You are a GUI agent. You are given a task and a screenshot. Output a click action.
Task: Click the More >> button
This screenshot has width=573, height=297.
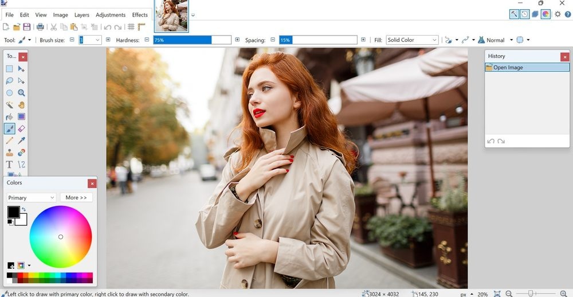click(x=76, y=198)
